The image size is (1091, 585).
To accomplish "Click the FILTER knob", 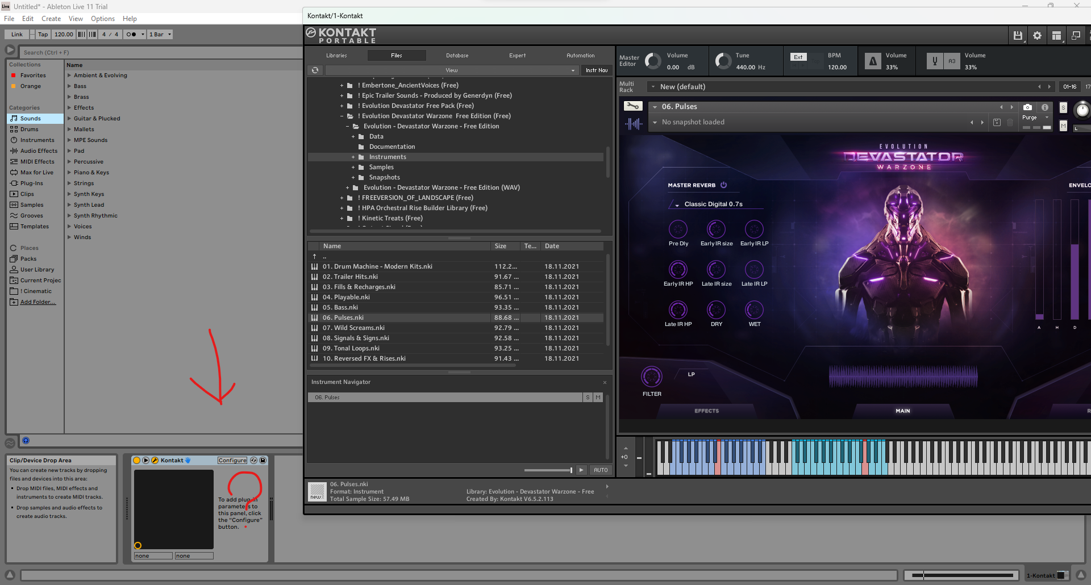I will [x=651, y=377].
